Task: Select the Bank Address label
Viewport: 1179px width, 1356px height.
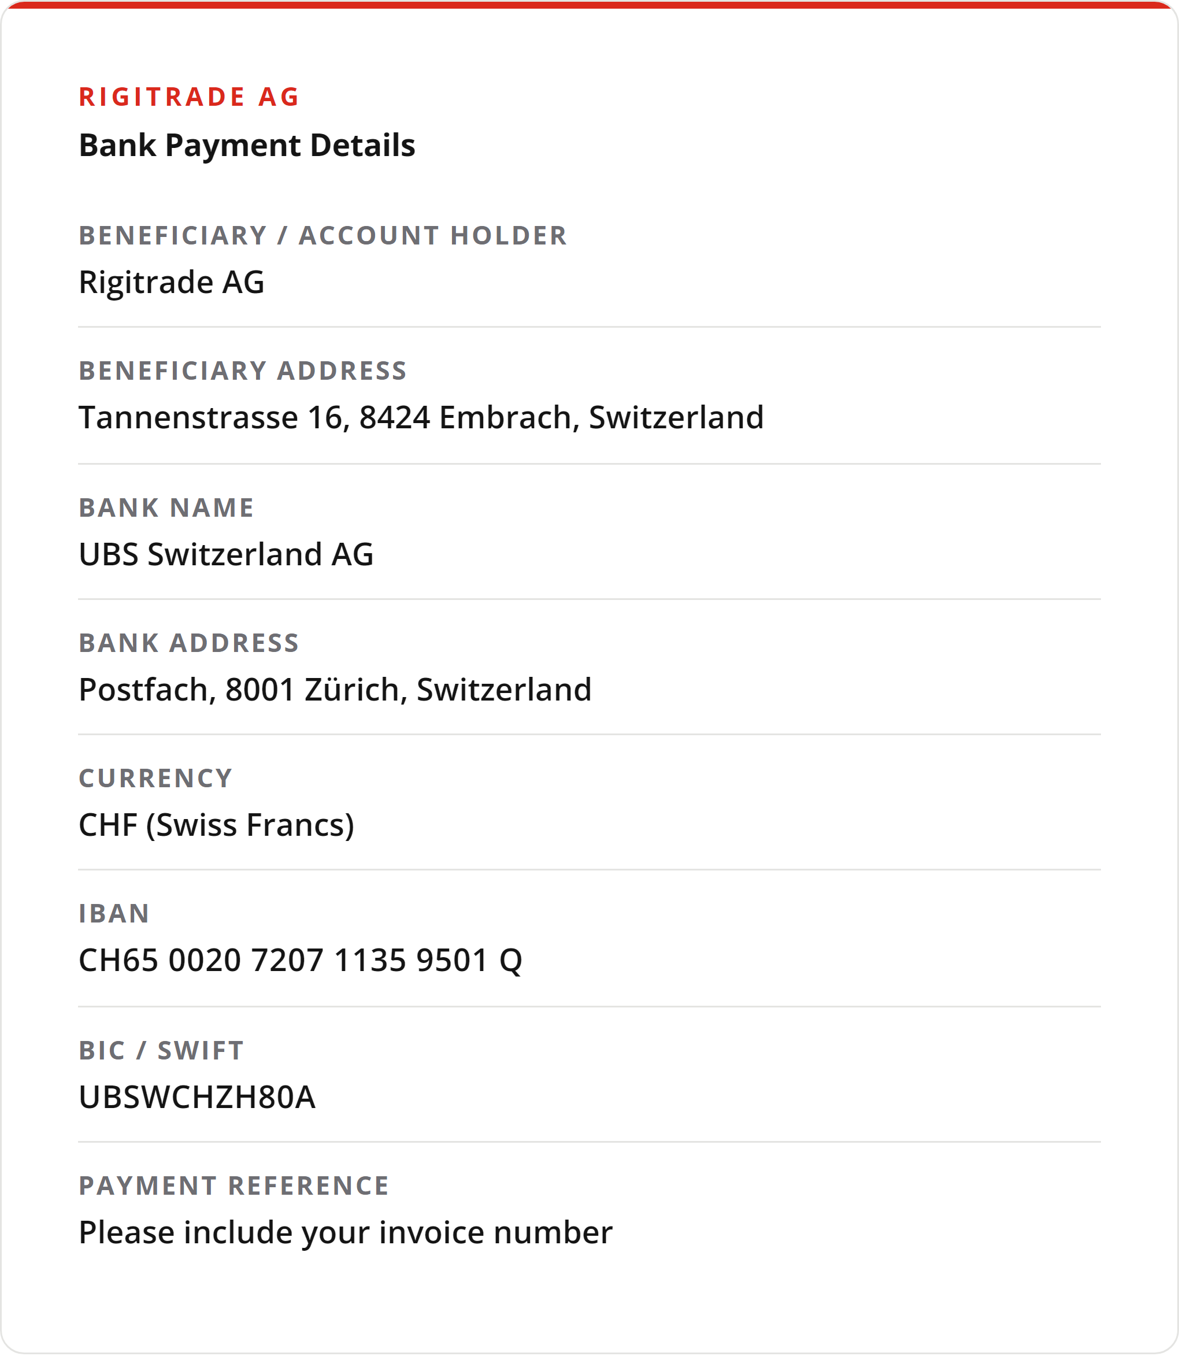Action: coord(189,643)
